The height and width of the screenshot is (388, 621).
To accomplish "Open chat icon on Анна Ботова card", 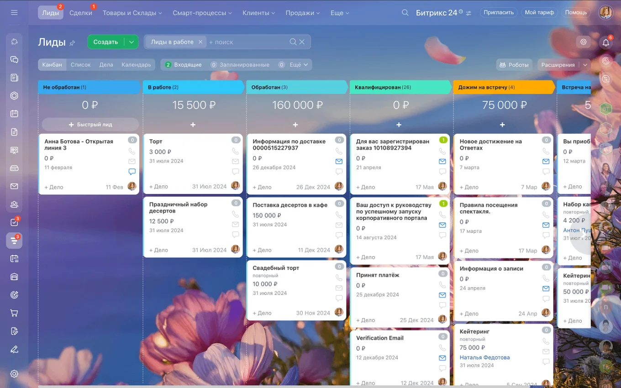I will [x=132, y=172].
